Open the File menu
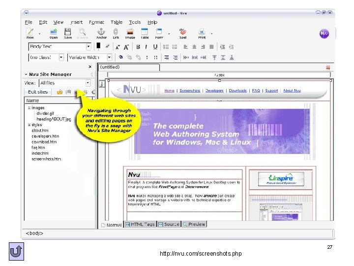354x266 pixels. click(x=29, y=22)
